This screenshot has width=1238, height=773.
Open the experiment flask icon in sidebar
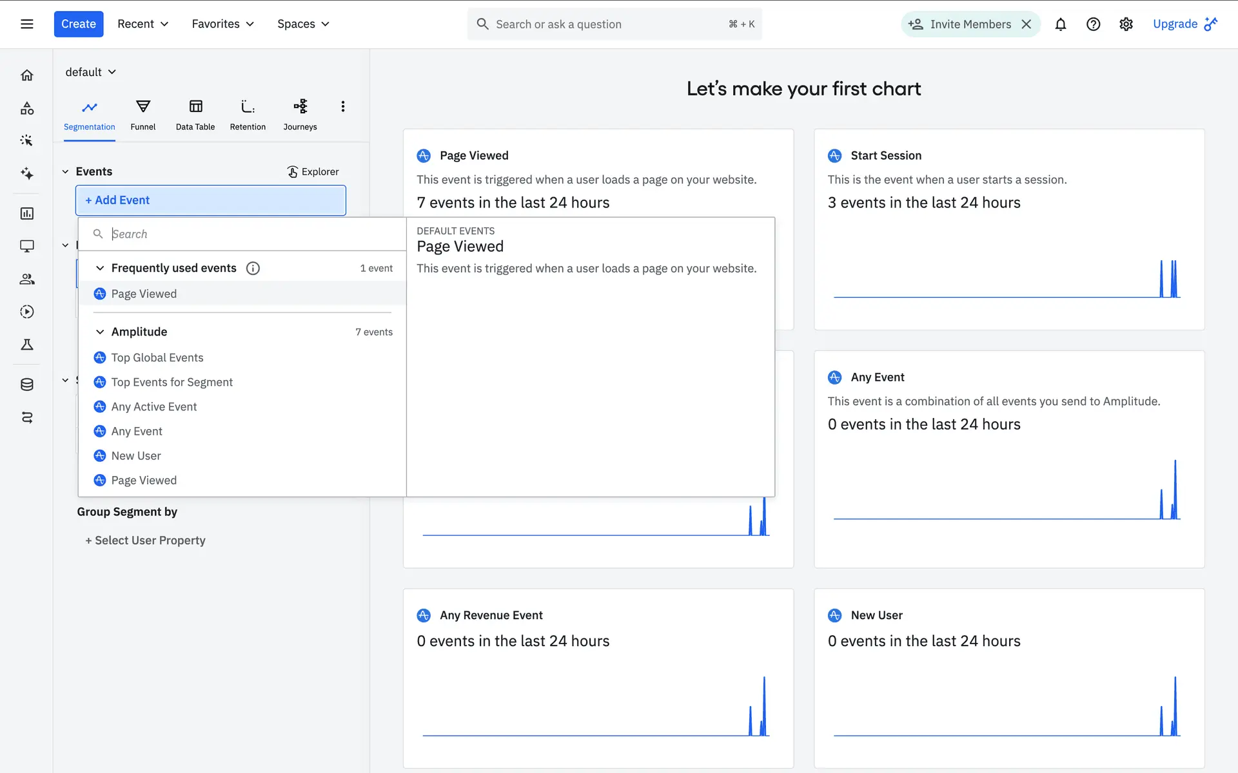click(x=26, y=345)
